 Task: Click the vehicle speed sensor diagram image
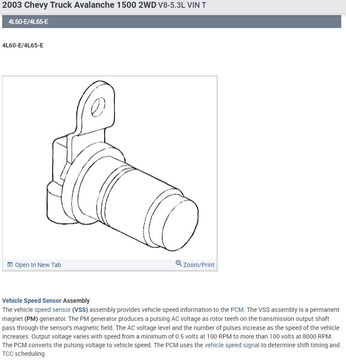(x=110, y=168)
